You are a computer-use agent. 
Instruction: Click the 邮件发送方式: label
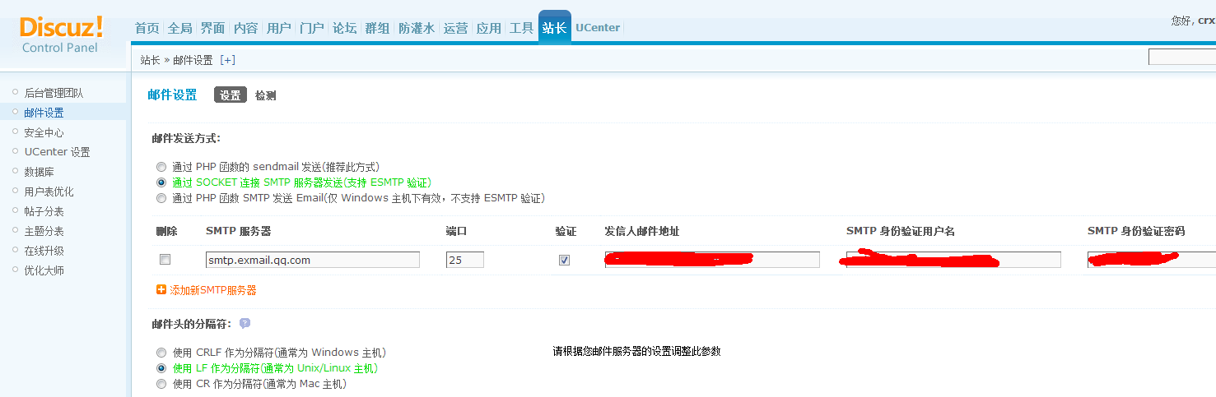186,138
